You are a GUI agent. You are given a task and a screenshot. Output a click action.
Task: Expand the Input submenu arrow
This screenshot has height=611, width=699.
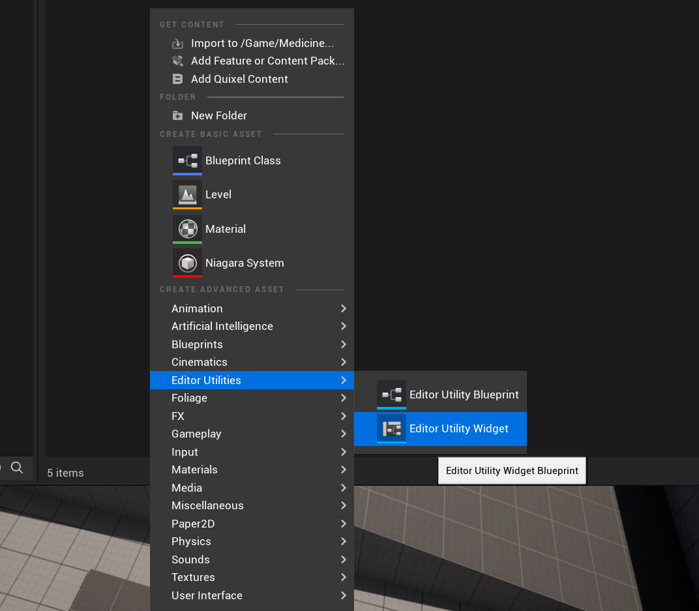pos(343,452)
